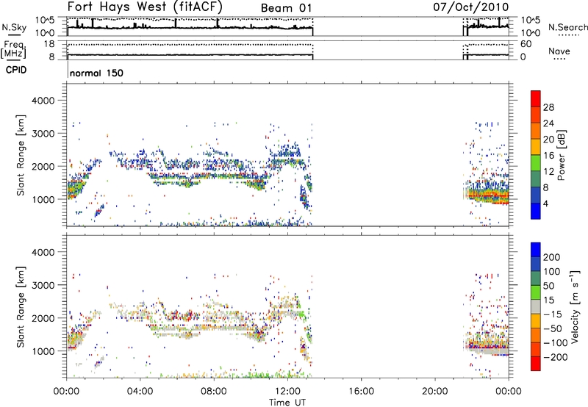Select the "Freq. [MHz]" axis label
The height and width of the screenshot is (407, 588).
coord(14,50)
